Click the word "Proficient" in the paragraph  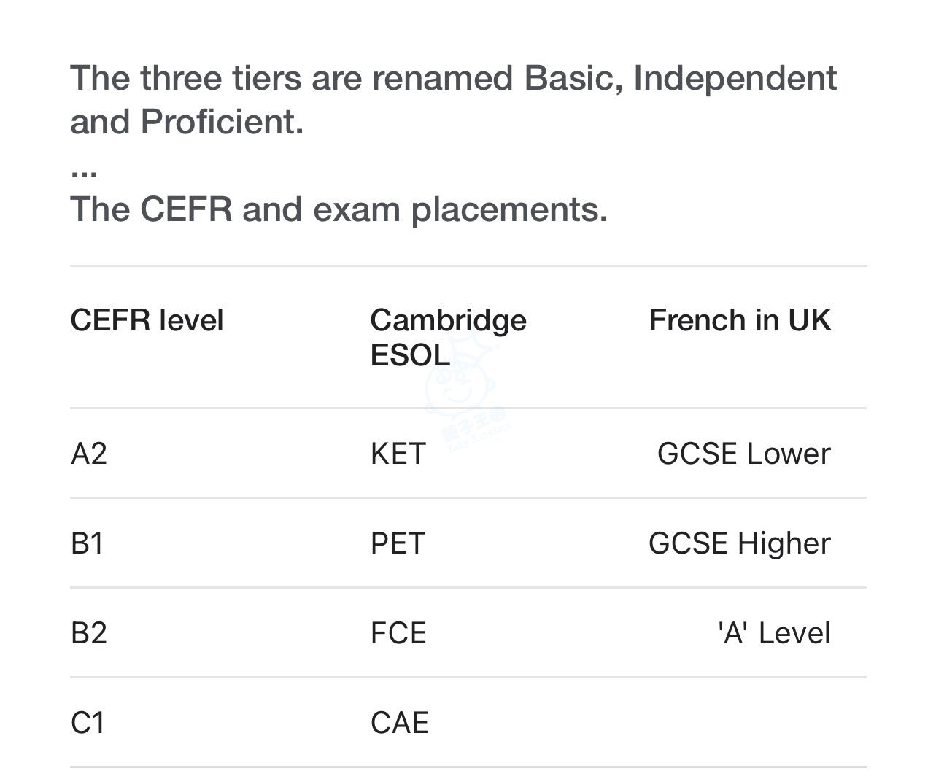[221, 122]
